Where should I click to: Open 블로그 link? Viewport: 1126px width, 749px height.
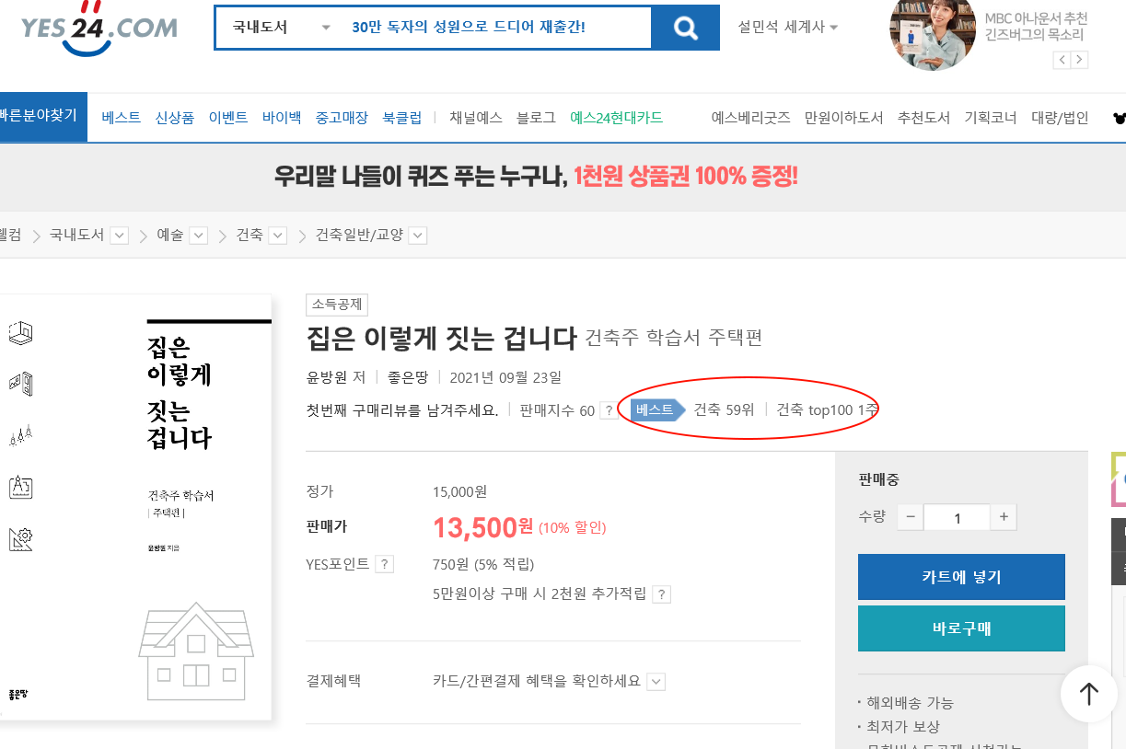tap(536, 118)
